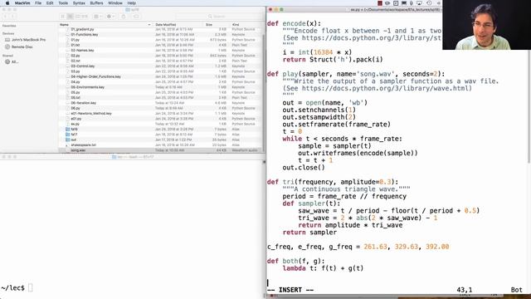Viewport: 531px width, 299px height.
Task: Open Finder arrange-by dropdown
Action: point(98,17)
